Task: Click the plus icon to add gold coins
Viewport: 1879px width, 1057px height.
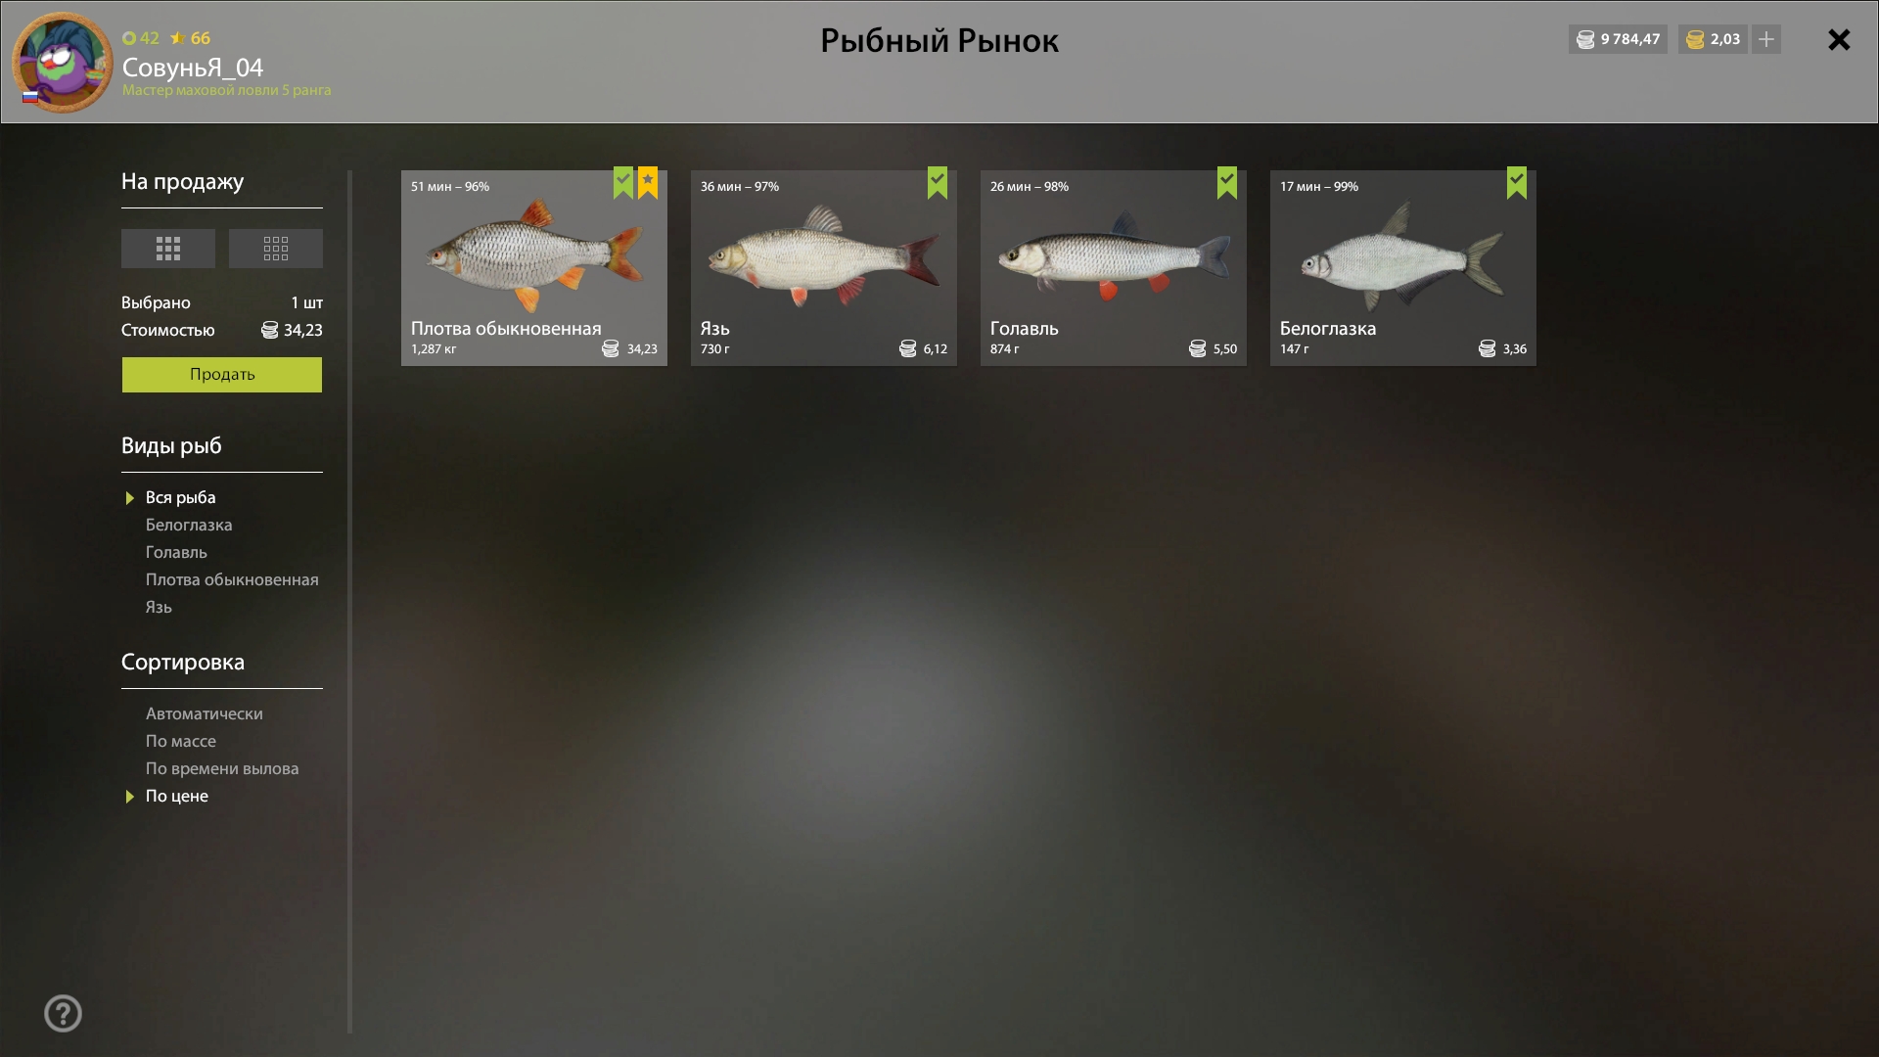Action: [x=1766, y=39]
